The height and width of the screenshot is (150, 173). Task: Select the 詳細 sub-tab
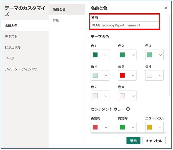coord(67,20)
